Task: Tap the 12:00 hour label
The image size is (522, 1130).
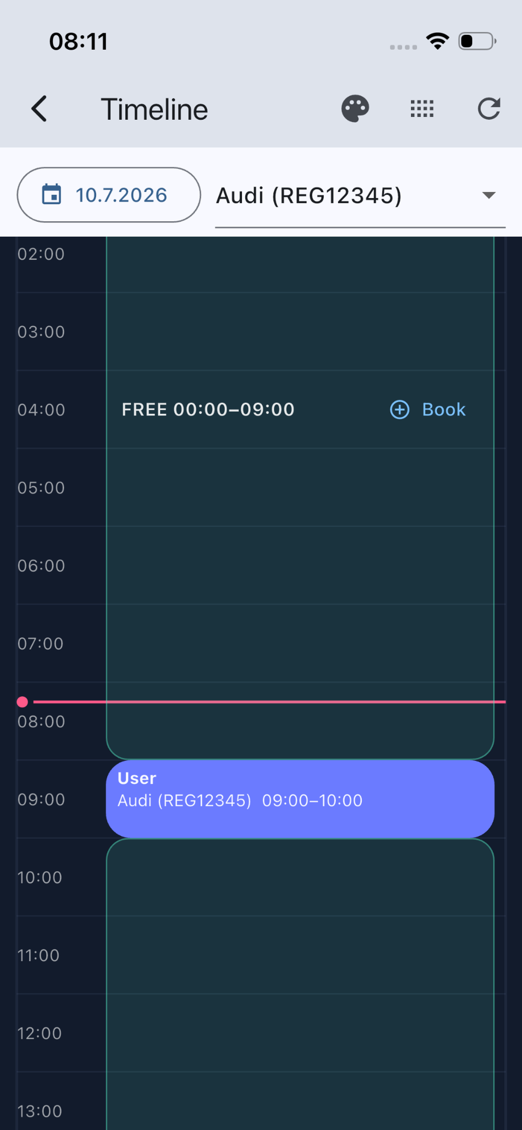Action: point(40,1033)
